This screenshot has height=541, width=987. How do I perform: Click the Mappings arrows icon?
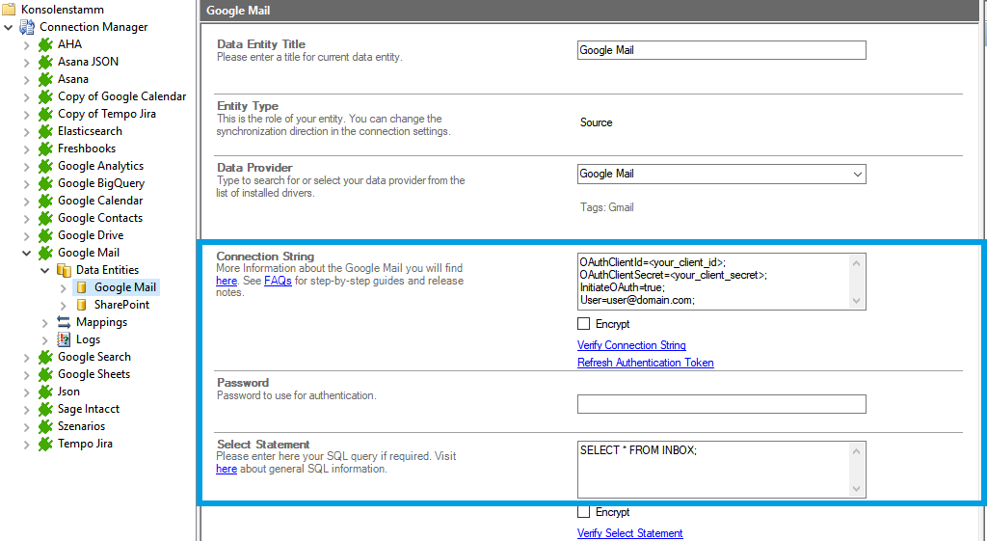(65, 322)
